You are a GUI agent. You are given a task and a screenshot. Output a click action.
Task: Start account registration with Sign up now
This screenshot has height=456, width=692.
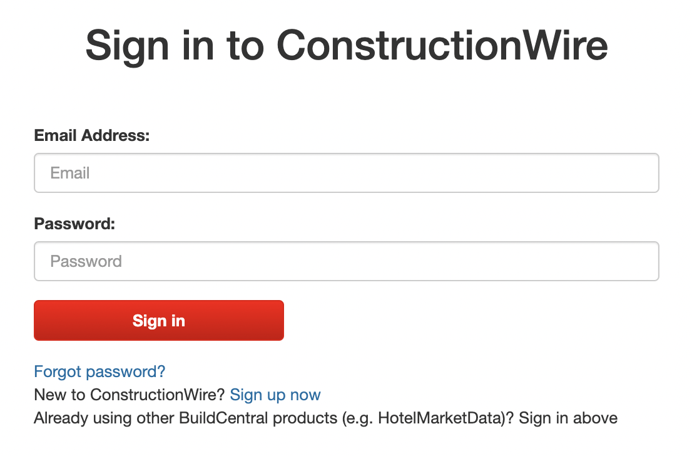pyautogui.click(x=275, y=395)
